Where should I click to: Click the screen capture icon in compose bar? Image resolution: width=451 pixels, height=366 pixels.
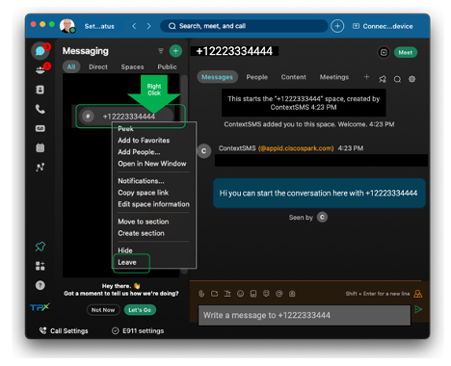tap(214, 294)
